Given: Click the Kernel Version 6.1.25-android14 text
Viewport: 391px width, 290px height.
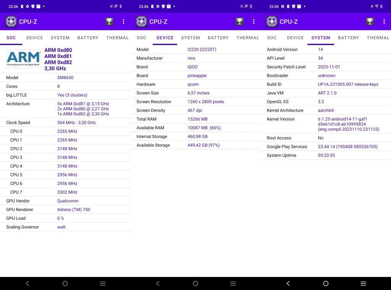Looking at the screenshot, I should (348, 124).
